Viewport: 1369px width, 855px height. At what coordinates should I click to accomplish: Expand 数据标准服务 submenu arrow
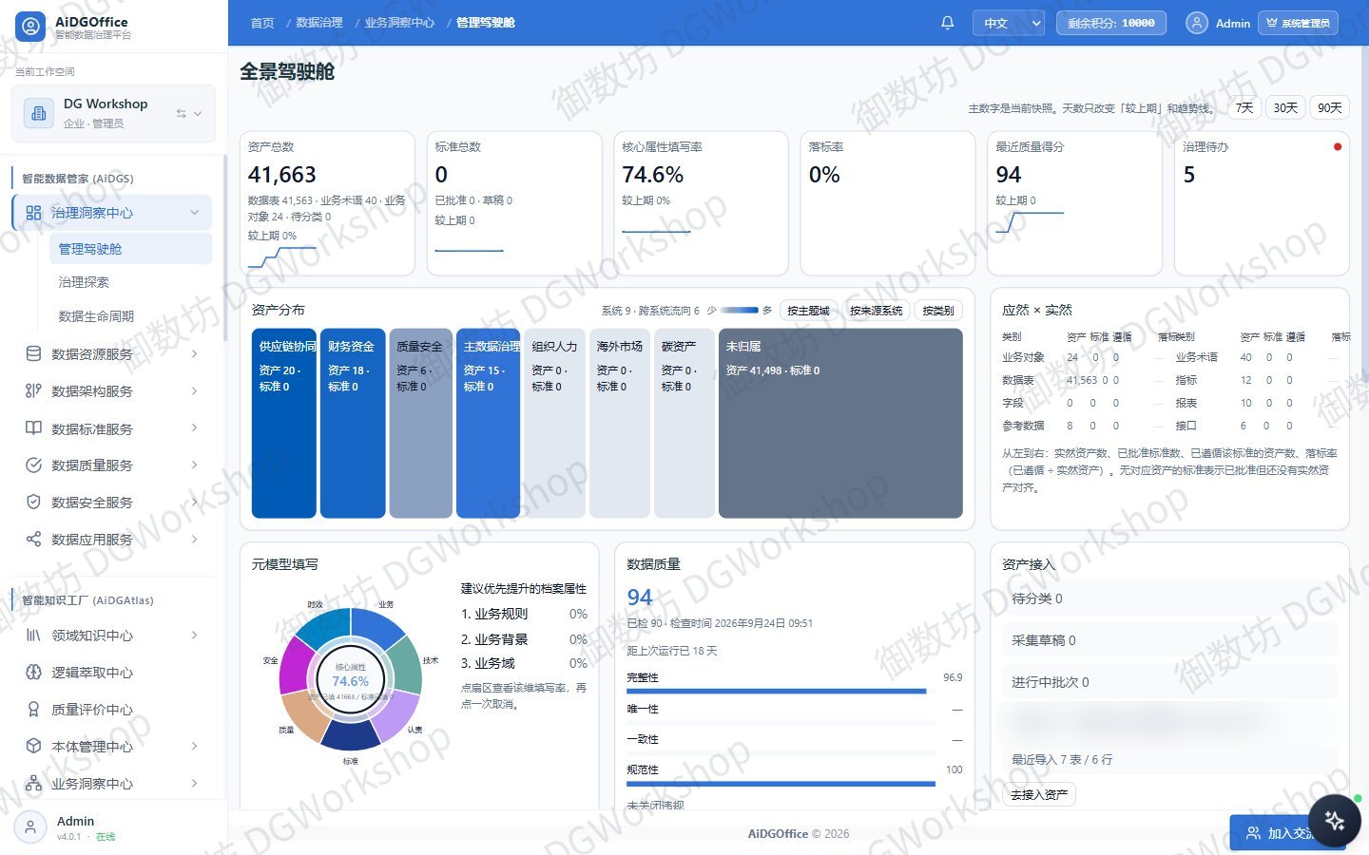click(x=195, y=427)
